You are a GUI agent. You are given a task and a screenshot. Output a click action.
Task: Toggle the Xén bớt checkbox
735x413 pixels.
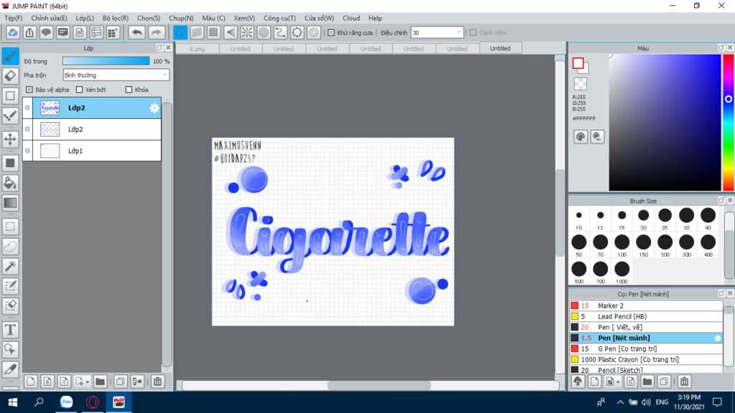point(79,90)
